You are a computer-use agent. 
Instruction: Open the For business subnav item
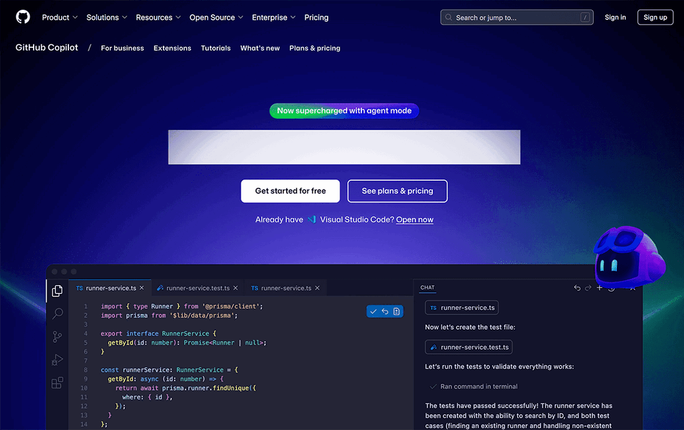[122, 48]
